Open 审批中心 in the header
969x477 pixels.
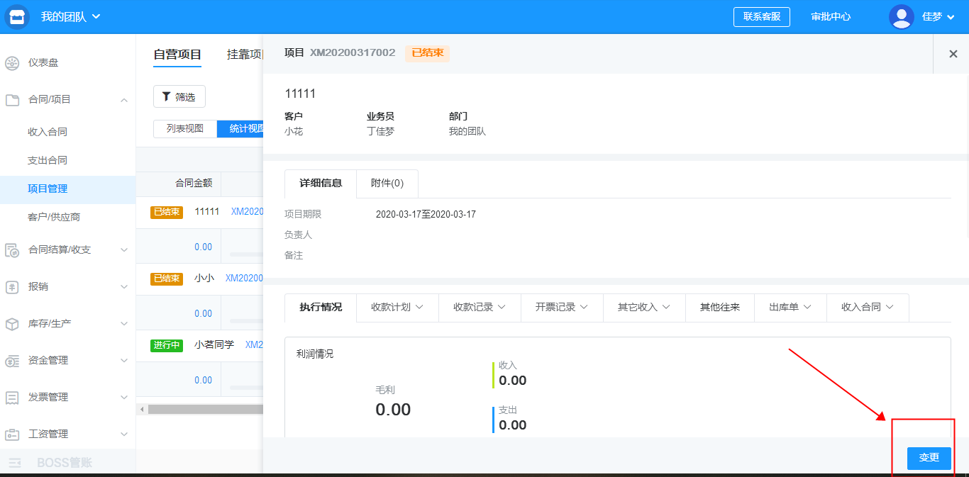(831, 17)
